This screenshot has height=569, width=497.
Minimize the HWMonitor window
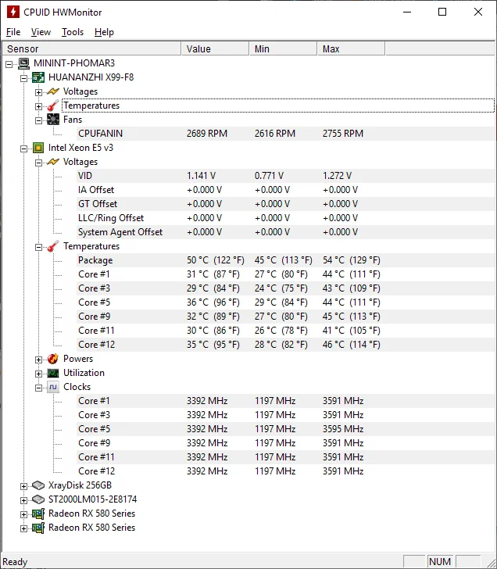click(x=407, y=12)
